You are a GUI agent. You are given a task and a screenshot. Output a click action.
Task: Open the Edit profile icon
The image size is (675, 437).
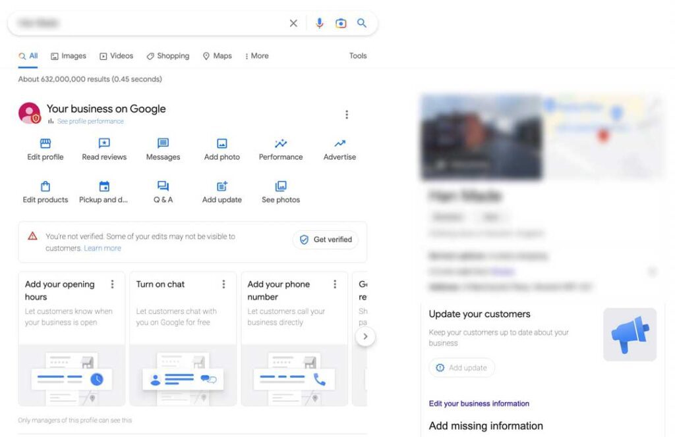tap(45, 143)
